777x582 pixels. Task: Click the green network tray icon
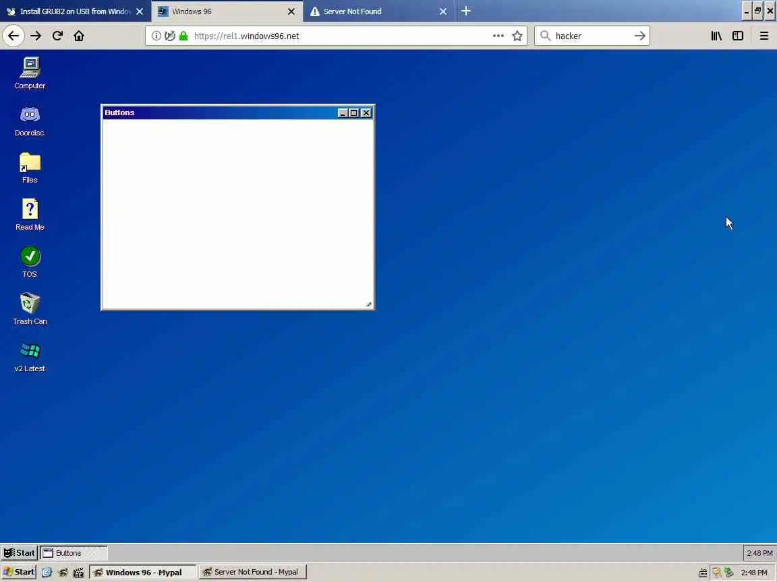(728, 573)
